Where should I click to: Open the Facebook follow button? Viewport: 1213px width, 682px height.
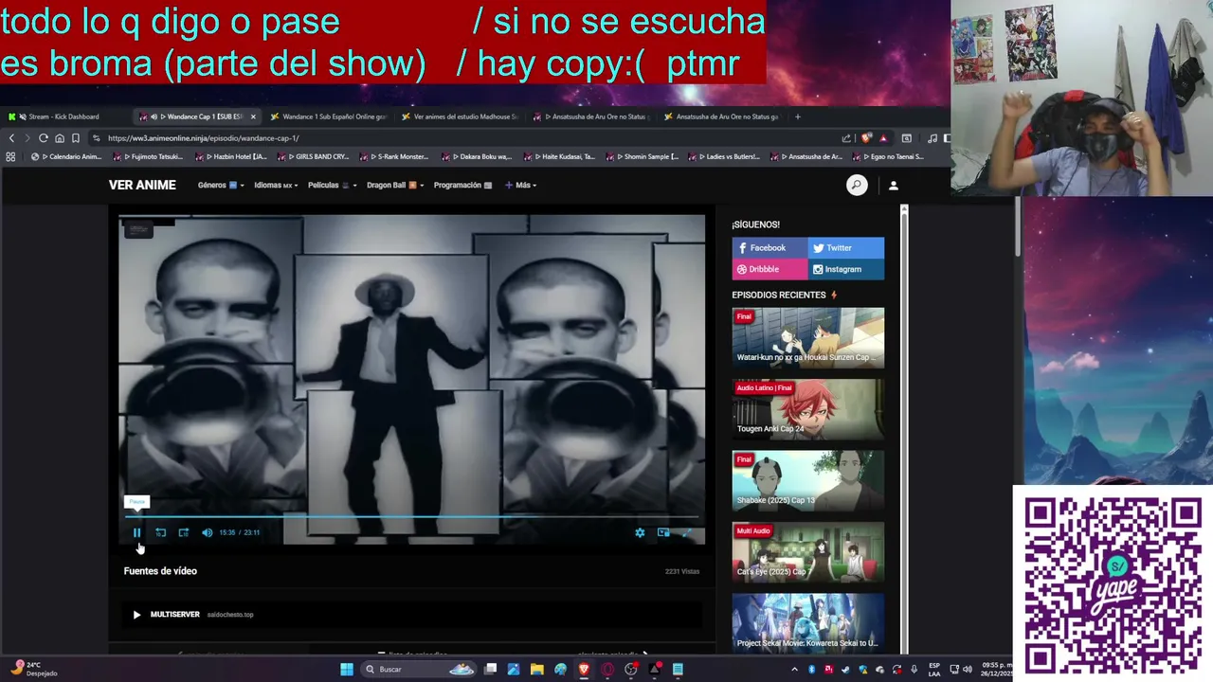769,248
